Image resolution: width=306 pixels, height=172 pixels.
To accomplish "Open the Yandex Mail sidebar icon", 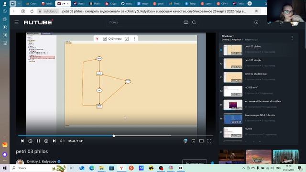I will point(5,145).
